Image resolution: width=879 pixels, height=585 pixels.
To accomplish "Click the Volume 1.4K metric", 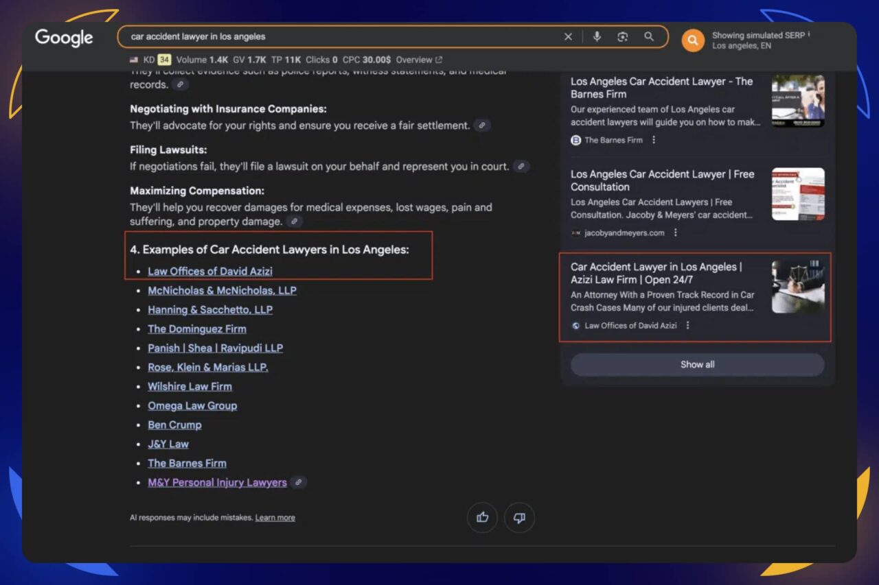I will (203, 60).
